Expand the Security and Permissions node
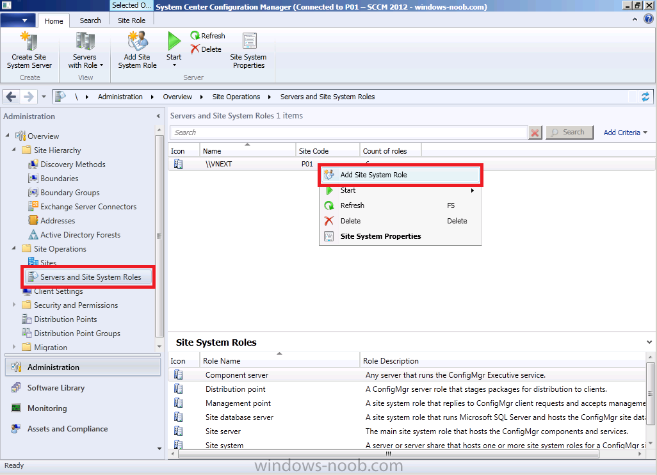Image resolution: width=657 pixels, height=475 pixels. pos(14,305)
